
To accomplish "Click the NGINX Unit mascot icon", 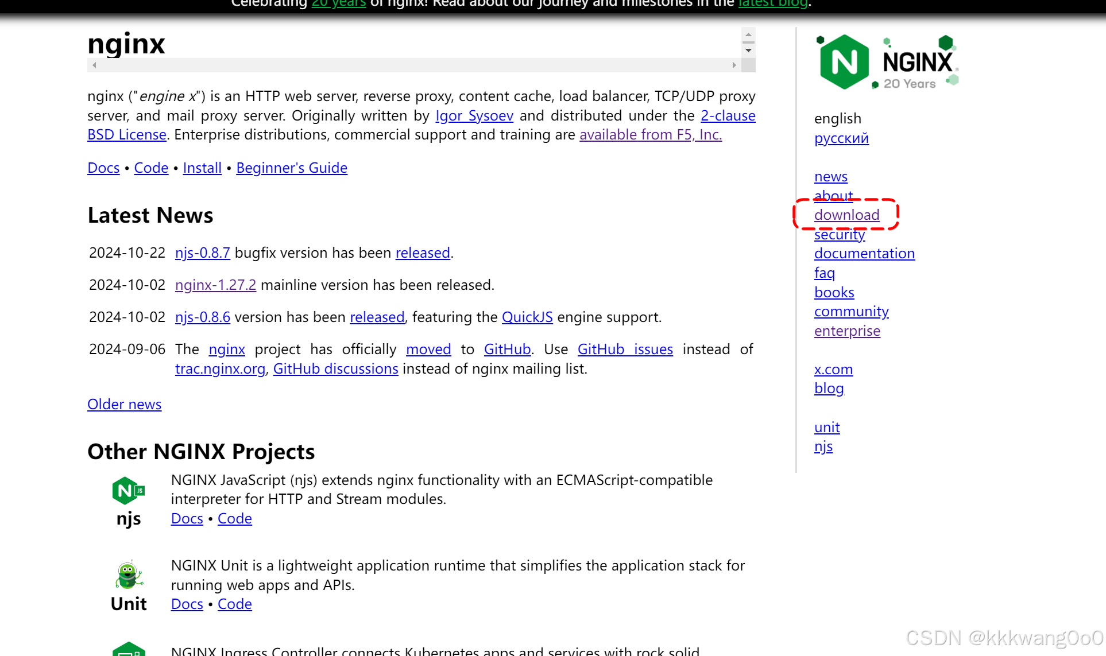I will [x=129, y=575].
